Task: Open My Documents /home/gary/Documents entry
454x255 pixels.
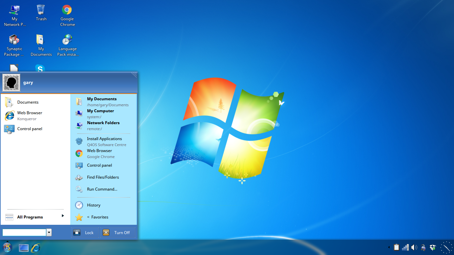Action: click(103, 102)
